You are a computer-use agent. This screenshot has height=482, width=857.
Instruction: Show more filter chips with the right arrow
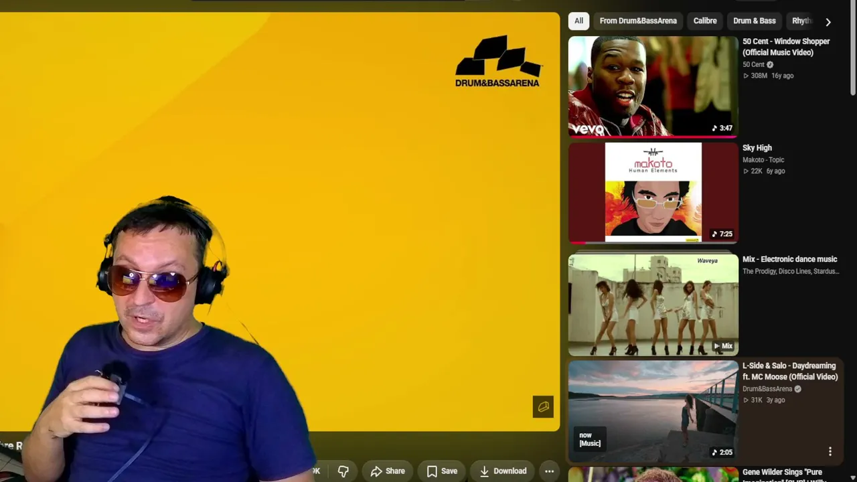(x=828, y=21)
